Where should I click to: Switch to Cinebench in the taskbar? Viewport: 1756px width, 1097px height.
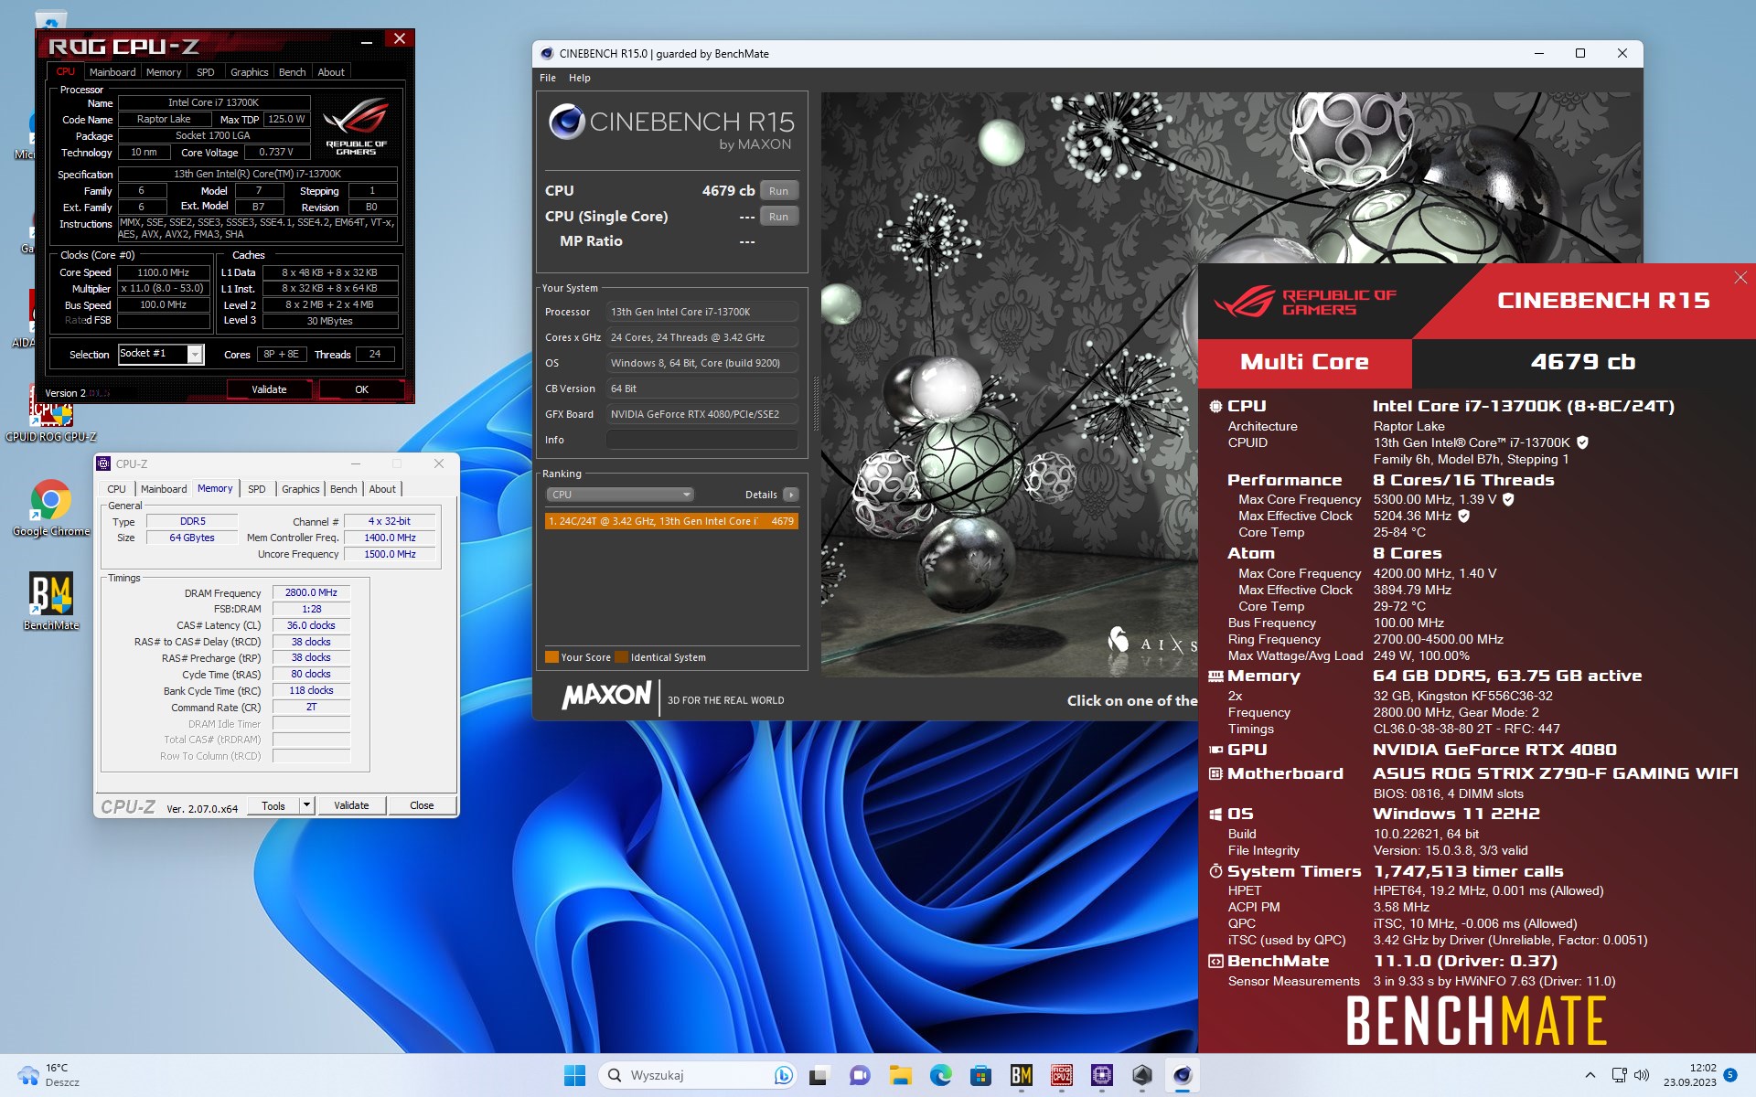[1183, 1075]
